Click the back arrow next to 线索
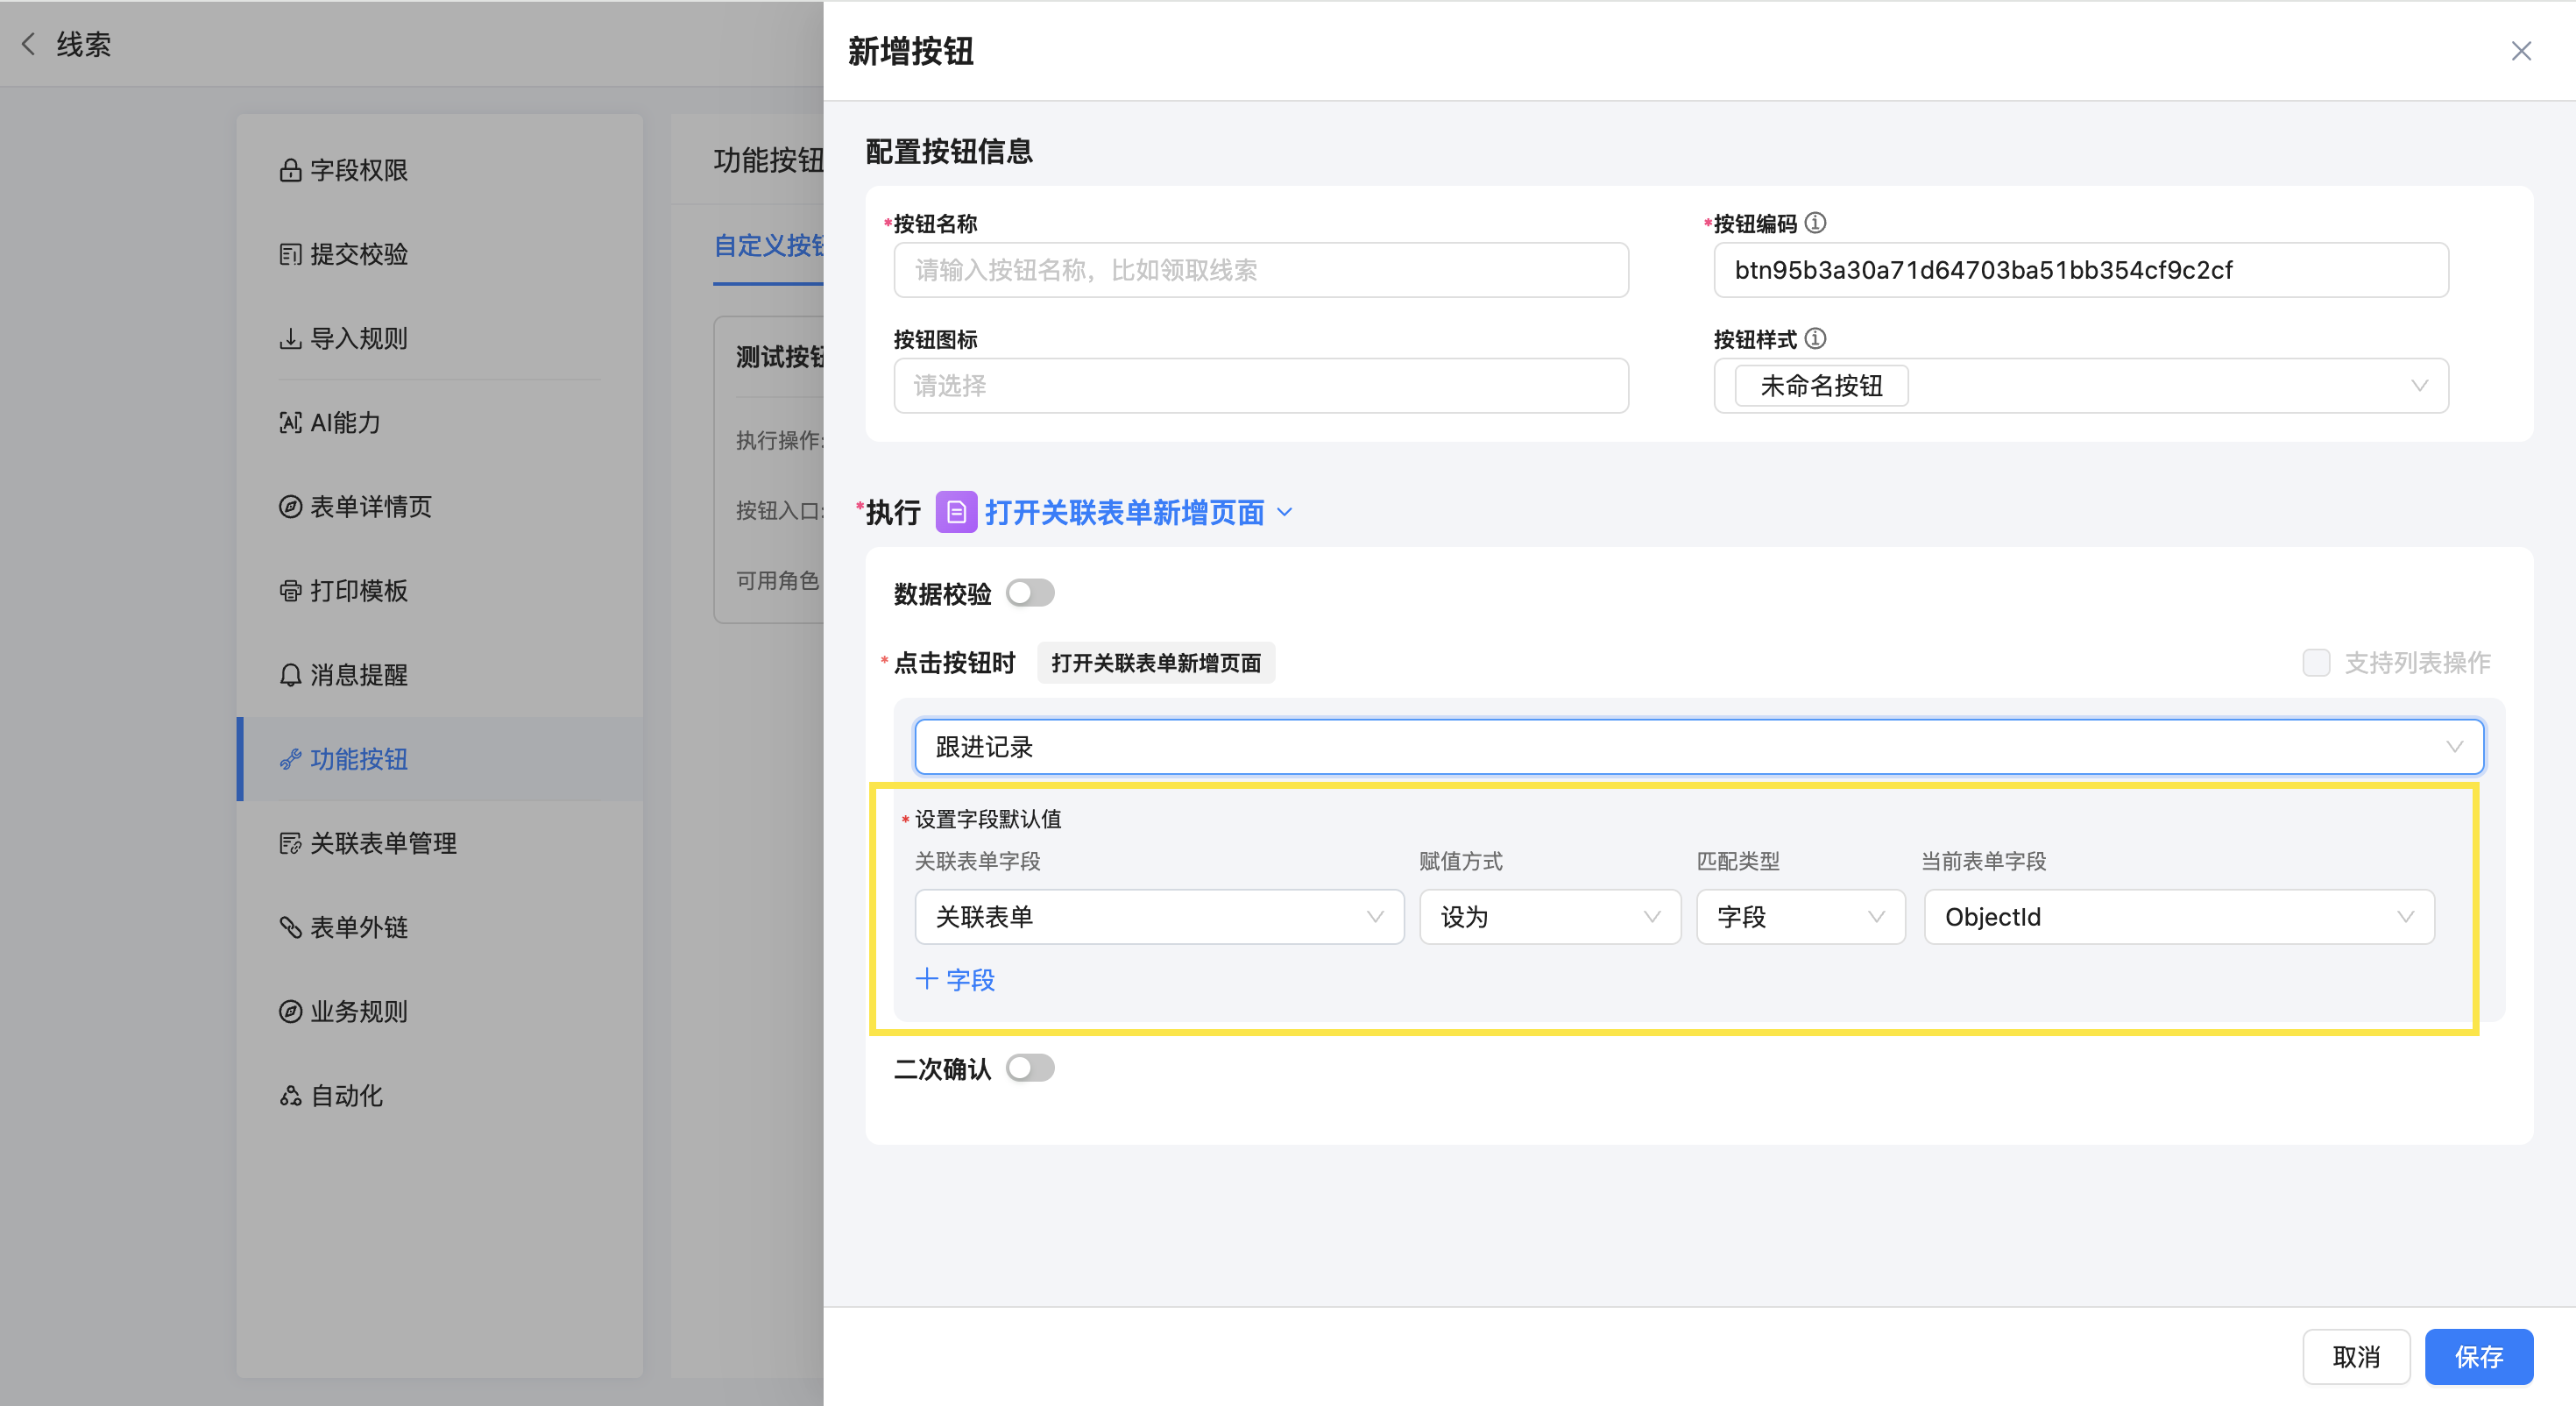Viewport: 2576px width, 1406px height. click(28, 44)
